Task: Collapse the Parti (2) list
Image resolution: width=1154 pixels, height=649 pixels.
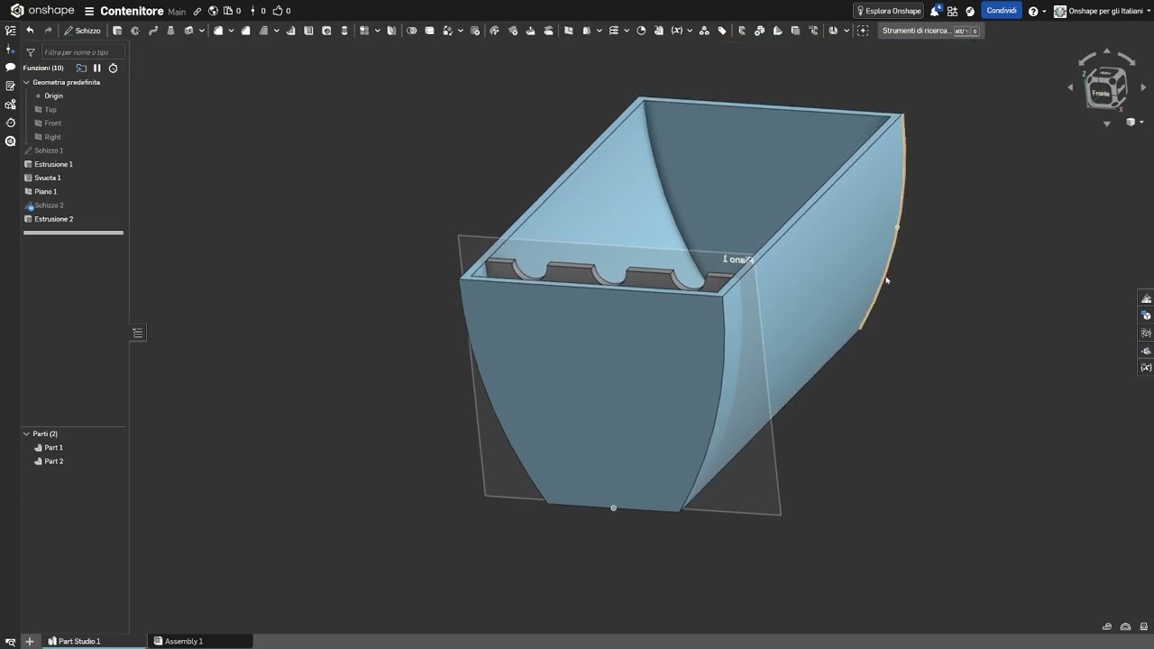Action: tap(26, 434)
